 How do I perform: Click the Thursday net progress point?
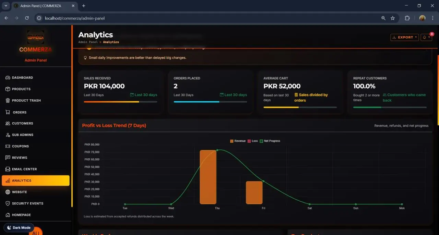(x=217, y=150)
